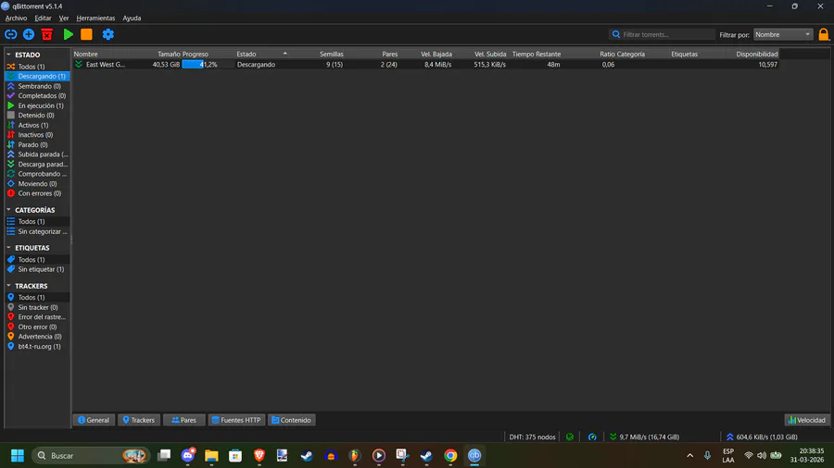The height and width of the screenshot is (468, 834).
Task: Click the add torrent link toolbar icon
Action: 10,34
